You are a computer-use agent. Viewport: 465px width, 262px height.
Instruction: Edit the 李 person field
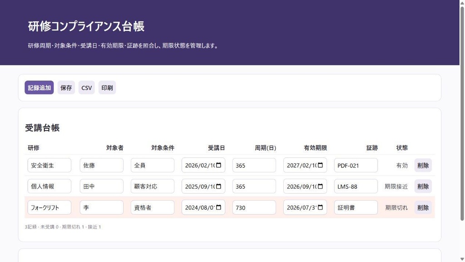(x=101, y=207)
